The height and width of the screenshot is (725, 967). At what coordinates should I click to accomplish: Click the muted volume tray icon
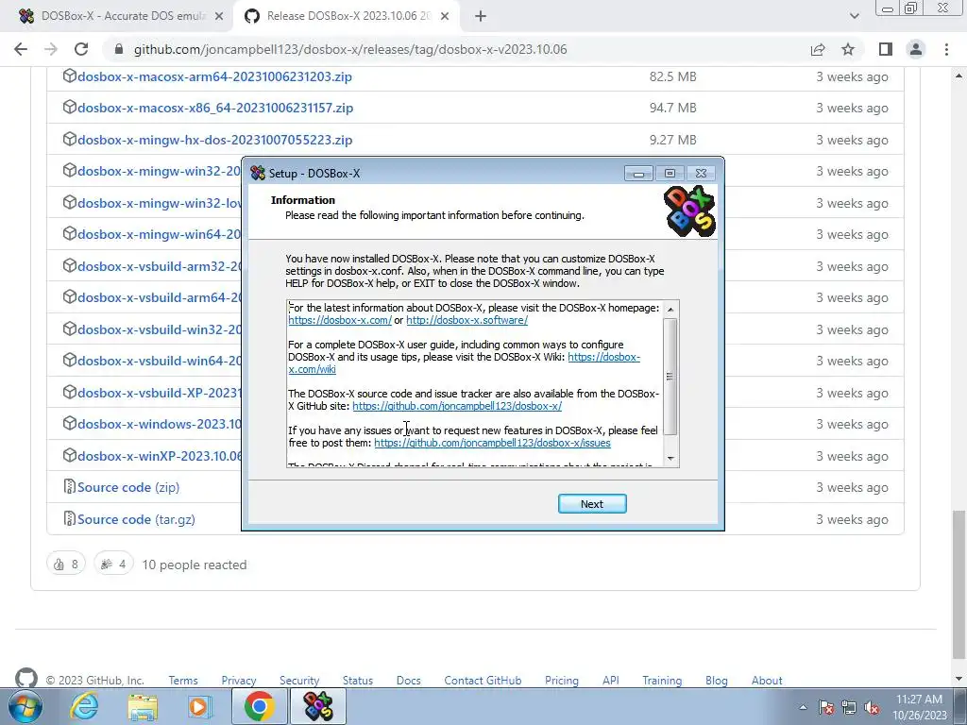(872, 708)
